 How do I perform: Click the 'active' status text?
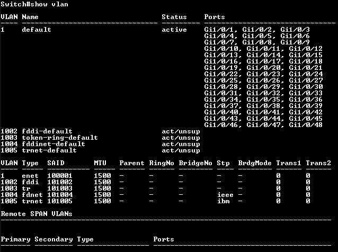click(x=174, y=30)
